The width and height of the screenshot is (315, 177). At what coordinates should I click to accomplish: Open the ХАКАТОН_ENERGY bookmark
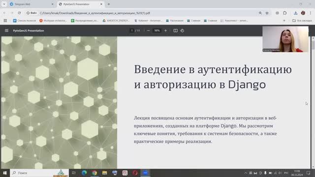(116, 21)
